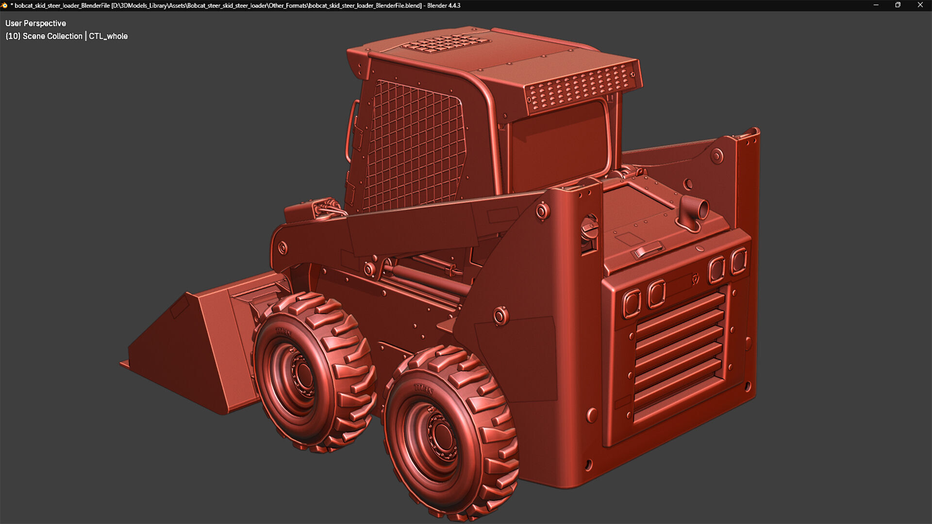Close the Blender application window
932x524 pixels.
[920, 5]
